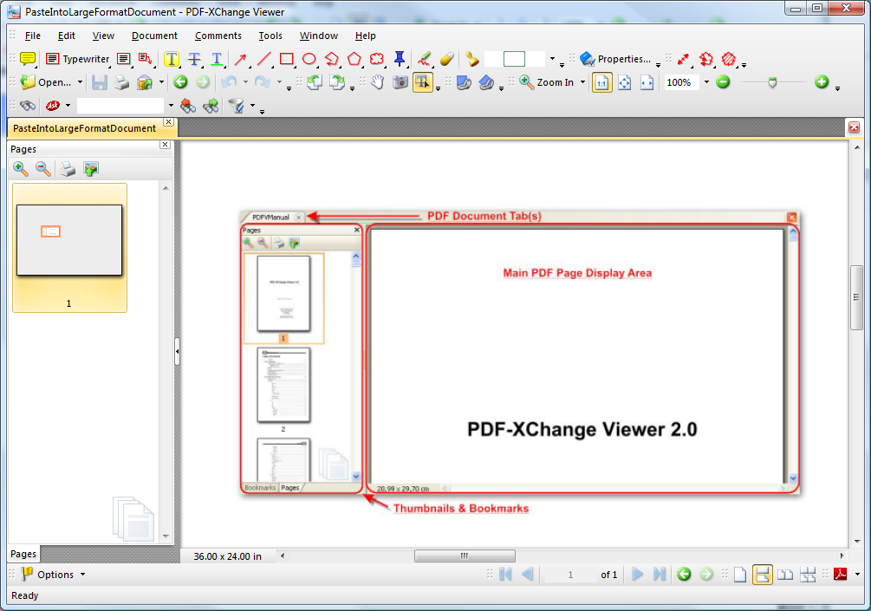This screenshot has height=611, width=871.
Task: Expand the zoom percentage combo box
Action: (706, 82)
